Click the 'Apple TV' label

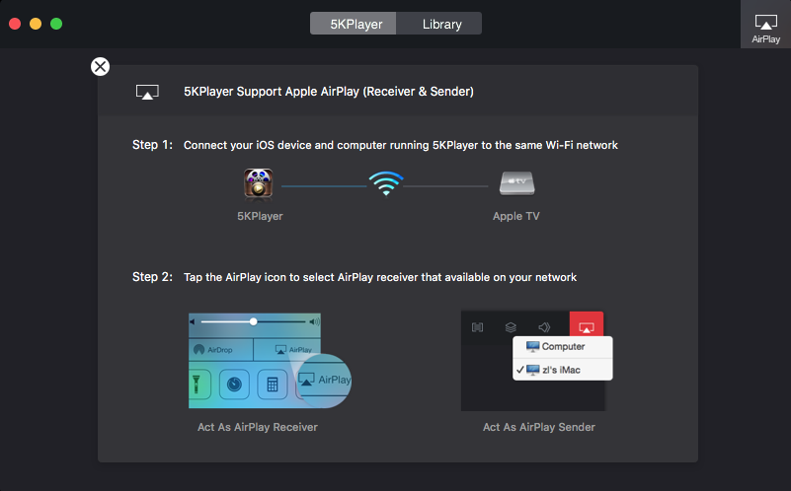point(516,216)
